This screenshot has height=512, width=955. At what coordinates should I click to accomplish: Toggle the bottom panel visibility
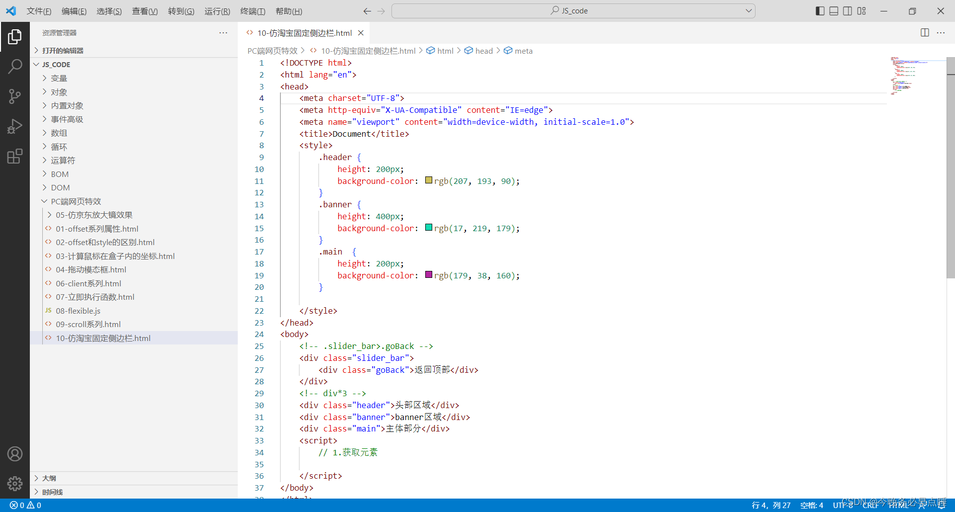click(x=834, y=11)
